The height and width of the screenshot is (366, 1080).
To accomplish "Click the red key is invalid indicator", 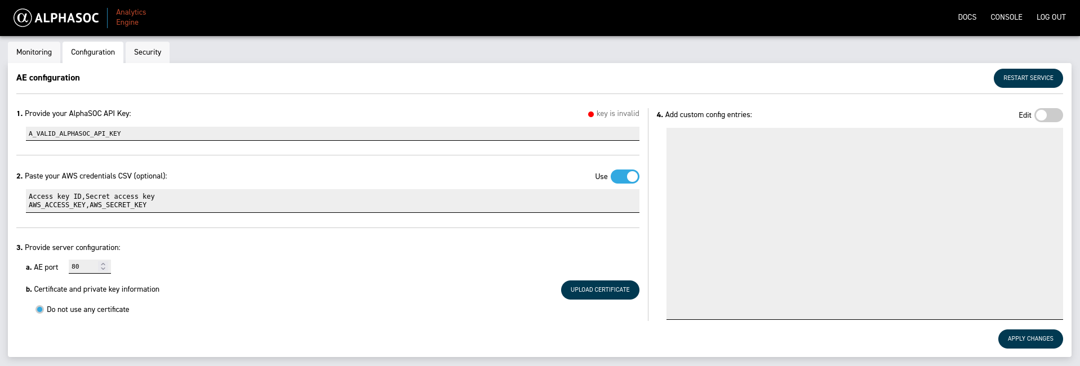I will [591, 114].
